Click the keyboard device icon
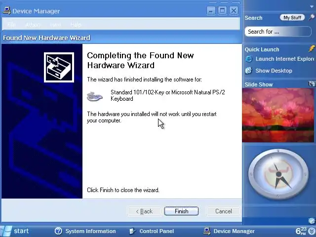The height and width of the screenshot is (237, 316). click(x=95, y=96)
